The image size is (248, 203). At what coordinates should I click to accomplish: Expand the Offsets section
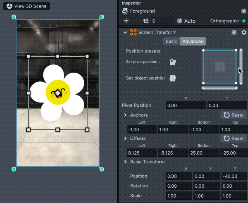126,138
